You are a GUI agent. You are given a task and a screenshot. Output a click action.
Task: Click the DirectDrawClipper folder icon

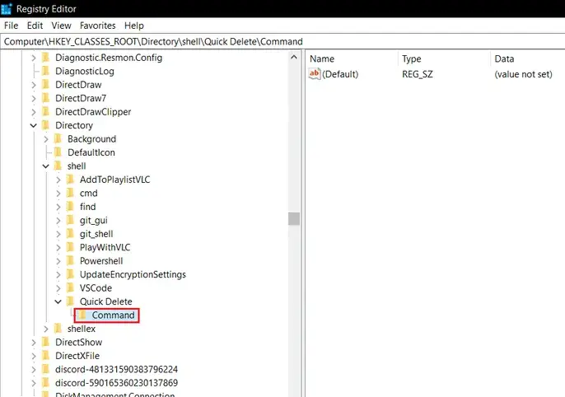pyautogui.click(x=46, y=112)
